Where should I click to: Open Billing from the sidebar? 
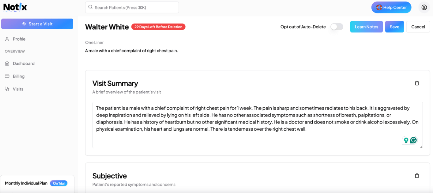coord(19,76)
